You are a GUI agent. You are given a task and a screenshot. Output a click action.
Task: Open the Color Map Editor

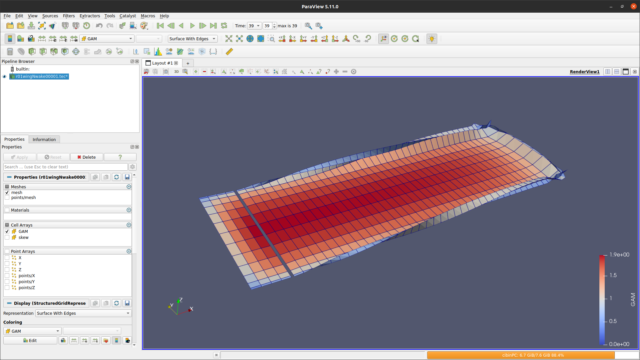click(20, 39)
